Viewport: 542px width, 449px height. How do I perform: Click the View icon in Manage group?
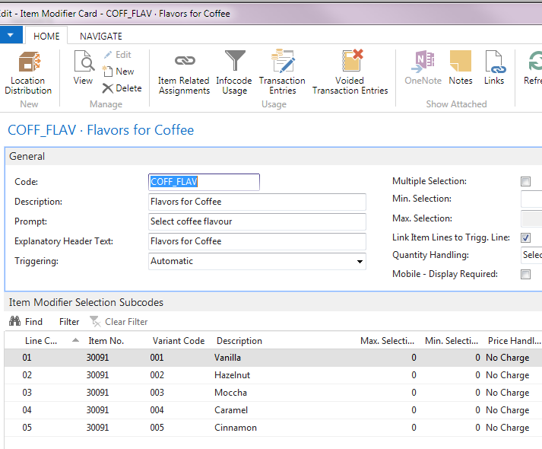click(83, 68)
